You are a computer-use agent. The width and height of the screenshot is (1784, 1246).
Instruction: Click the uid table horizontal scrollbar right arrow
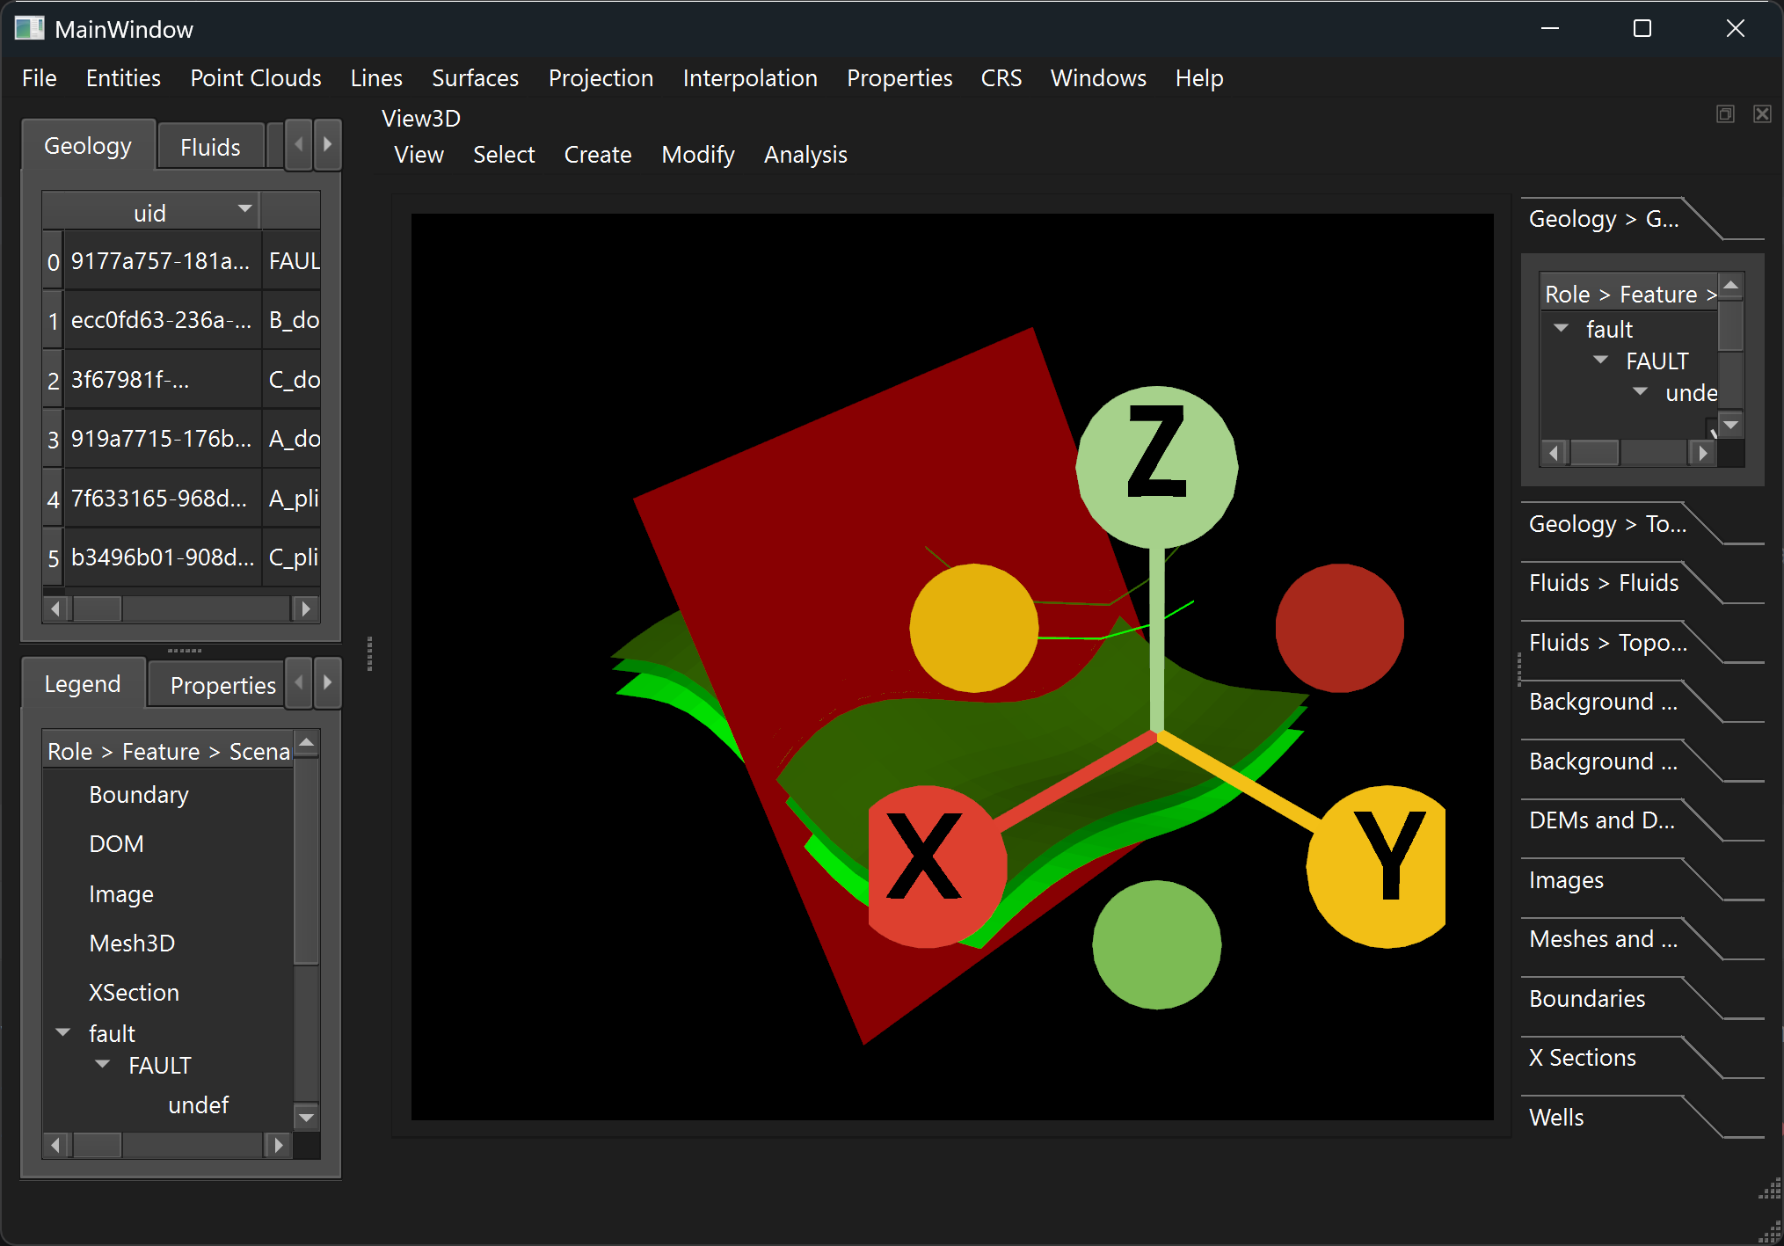click(304, 608)
